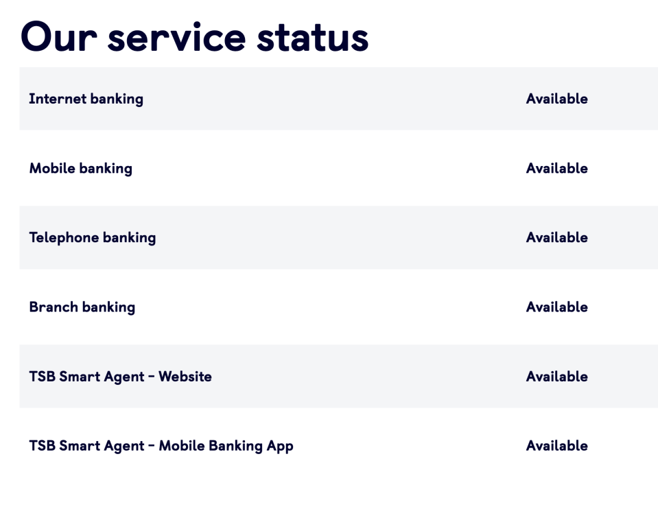Image resolution: width=658 pixels, height=522 pixels.
Task: Click Available status for Telephone banking
Action: click(557, 237)
